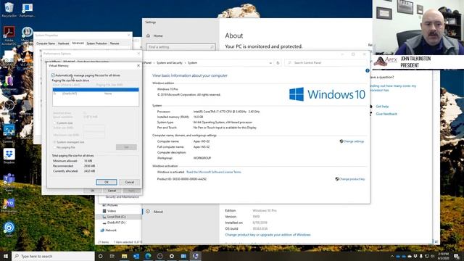This screenshot has width=464, height=261.
Task: Click System and Security breadcrumb
Action: [x=170, y=63]
